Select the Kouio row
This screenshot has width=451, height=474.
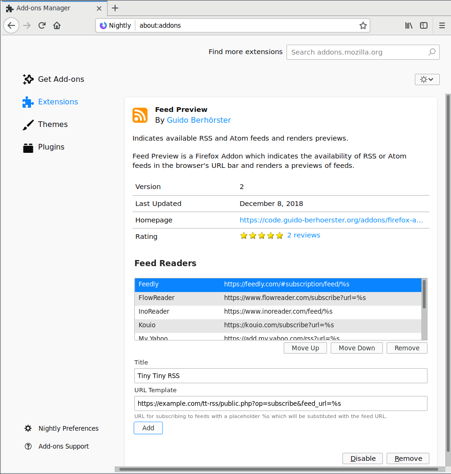278,325
